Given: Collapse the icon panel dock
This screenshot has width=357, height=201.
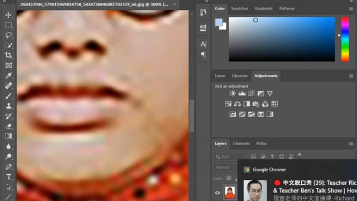Looking at the screenshot, I should [206, 1].
